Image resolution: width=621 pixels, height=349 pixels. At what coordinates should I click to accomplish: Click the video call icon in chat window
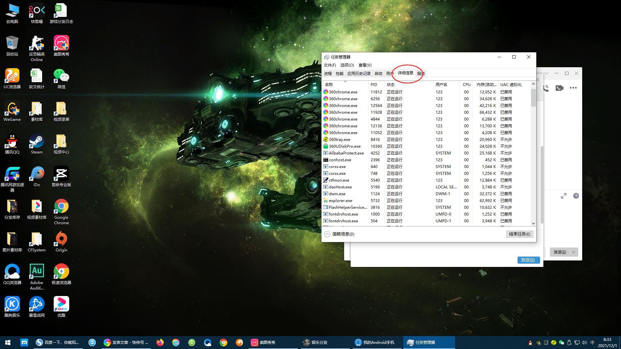(x=560, y=88)
